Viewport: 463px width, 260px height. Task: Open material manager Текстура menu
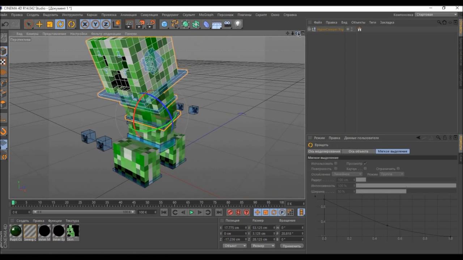pyautogui.click(x=72, y=221)
